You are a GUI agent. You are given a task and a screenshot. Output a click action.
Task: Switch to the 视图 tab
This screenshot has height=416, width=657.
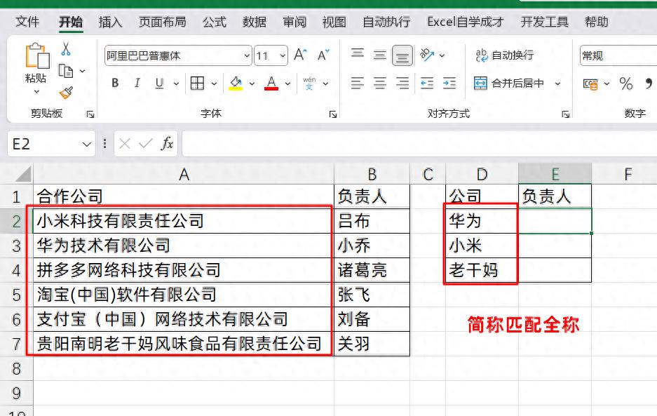pyautogui.click(x=334, y=22)
